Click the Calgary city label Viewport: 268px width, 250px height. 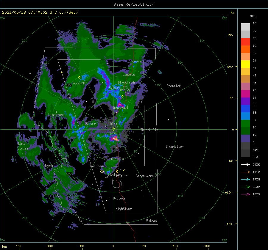116,175
